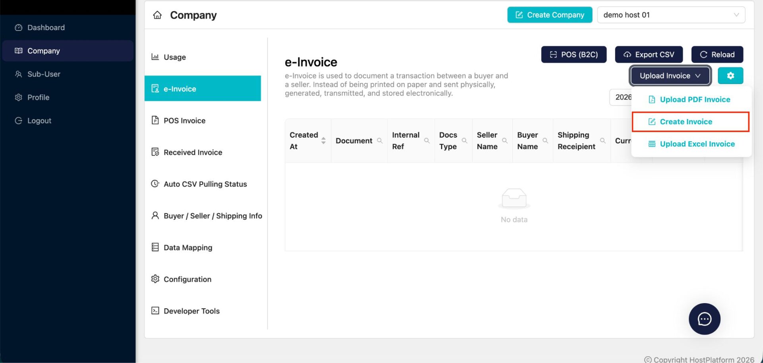Click the Auto CSV Pulling clock icon
The height and width of the screenshot is (363, 763).
pos(155,184)
